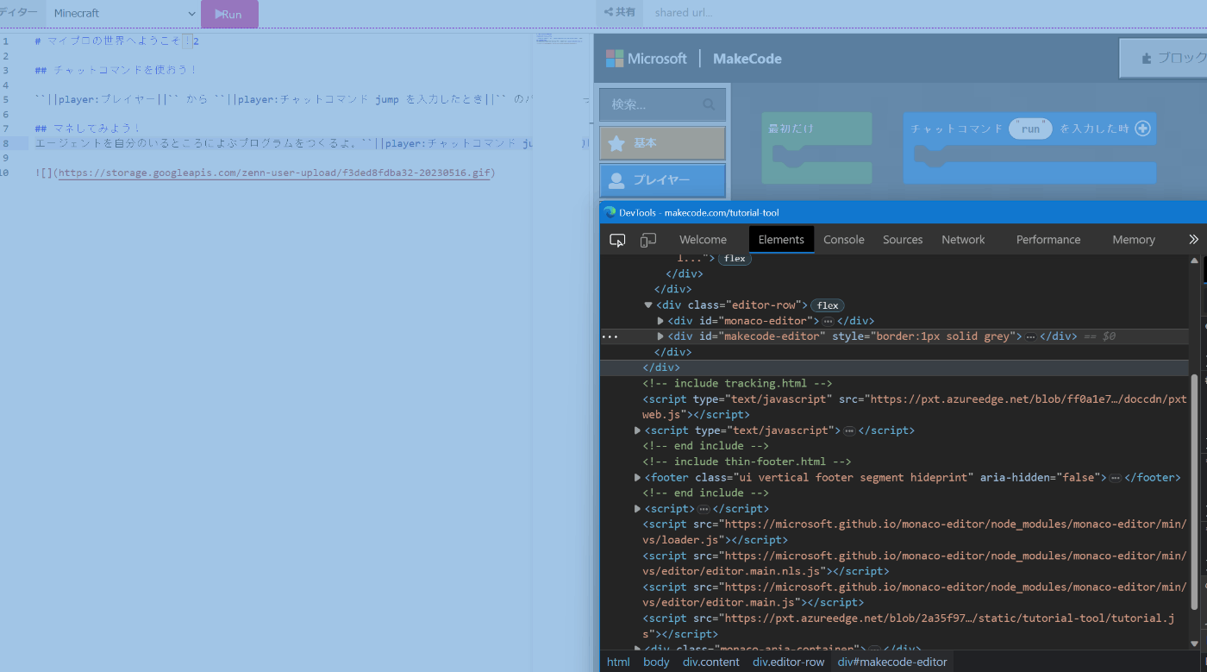Expand the footer element node

(x=637, y=477)
